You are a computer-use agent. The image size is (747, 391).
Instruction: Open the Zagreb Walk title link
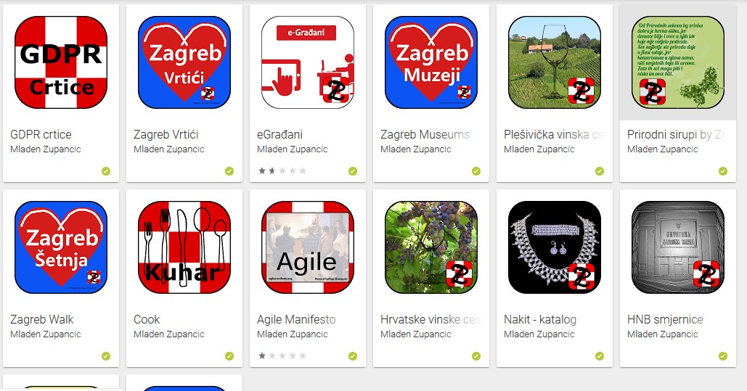42,320
